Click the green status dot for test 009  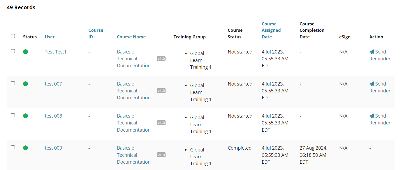pyautogui.click(x=26, y=148)
